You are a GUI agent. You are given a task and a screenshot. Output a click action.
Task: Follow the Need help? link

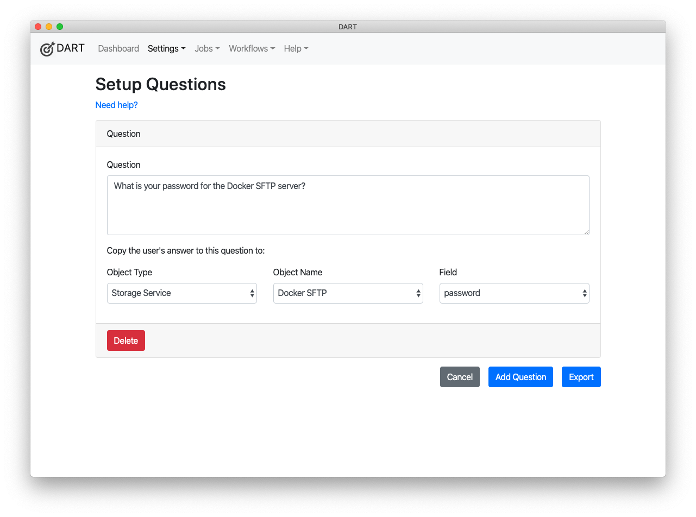[x=116, y=105]
